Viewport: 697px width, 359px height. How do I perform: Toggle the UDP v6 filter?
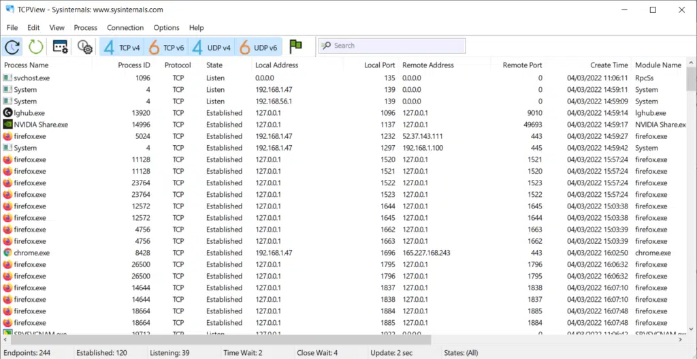[x=258, y=47]
